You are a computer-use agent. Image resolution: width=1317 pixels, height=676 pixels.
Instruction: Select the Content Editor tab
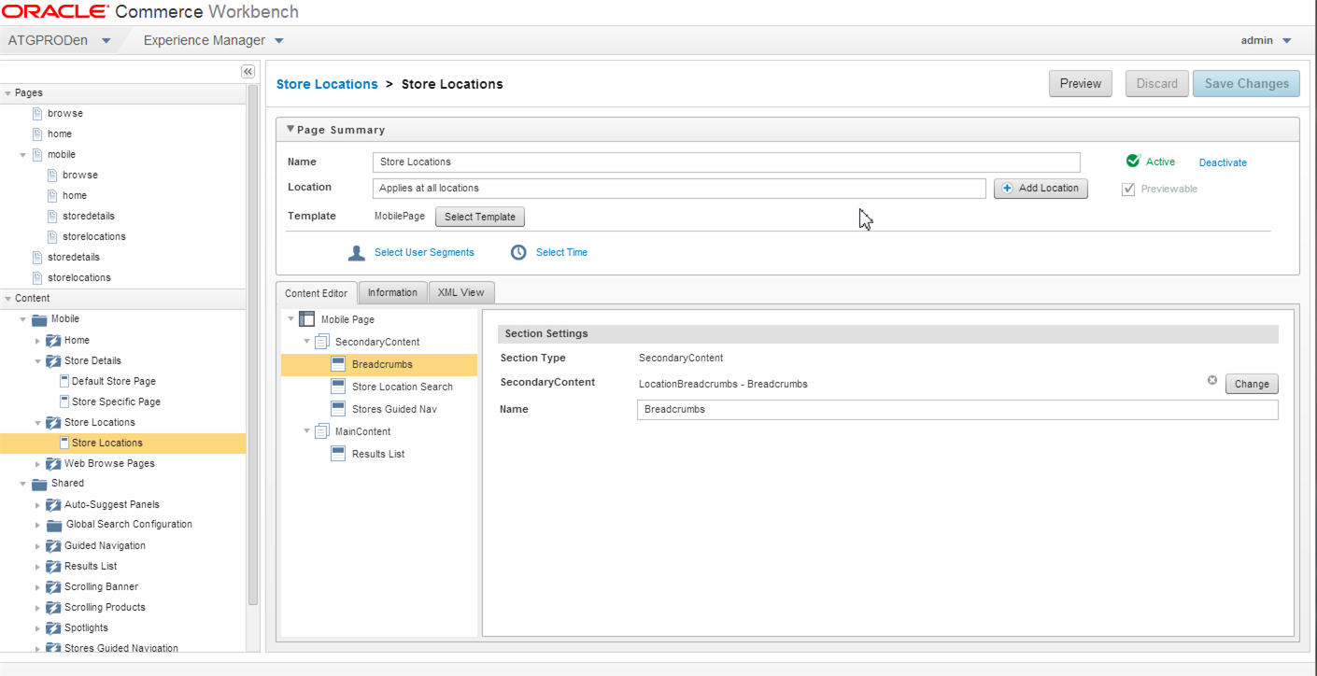[316, 293]
